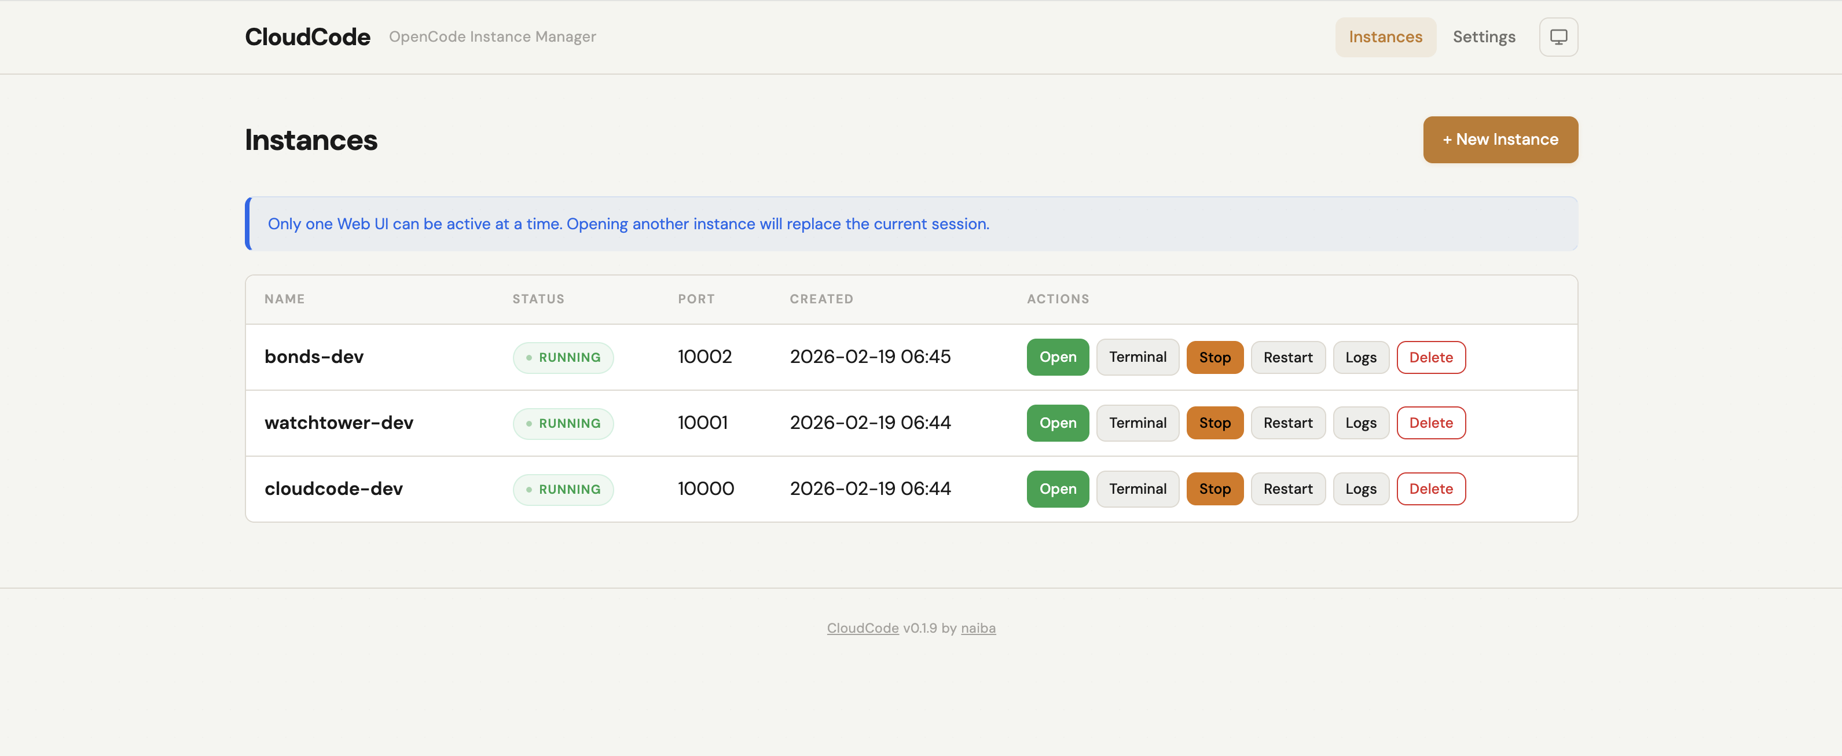
Task: Click the RUNNING status badge of bonds-dev
Action: (563, 357)
